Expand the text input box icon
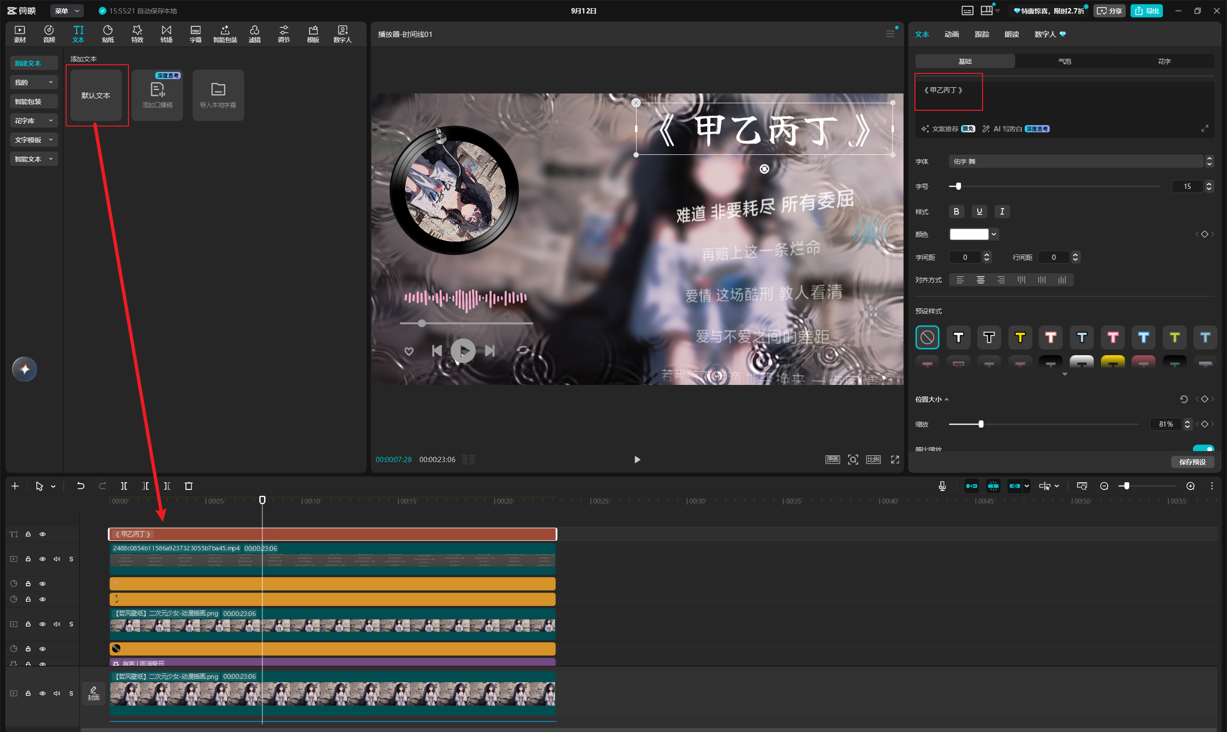1227x732 pixels. point(1205,128)
